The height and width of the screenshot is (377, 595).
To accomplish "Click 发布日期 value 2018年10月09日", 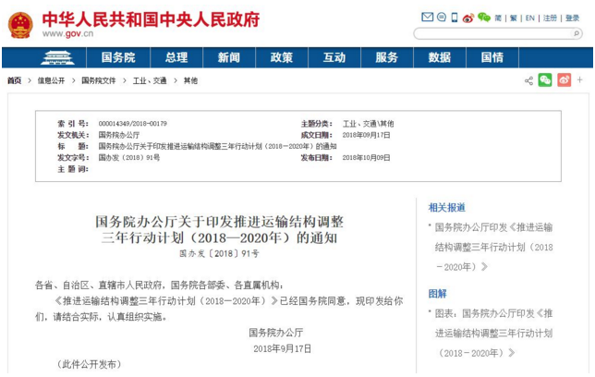I will [x=366, y=158].
